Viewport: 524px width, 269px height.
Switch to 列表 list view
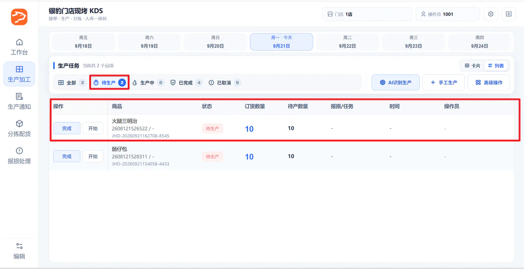(496, 65)
